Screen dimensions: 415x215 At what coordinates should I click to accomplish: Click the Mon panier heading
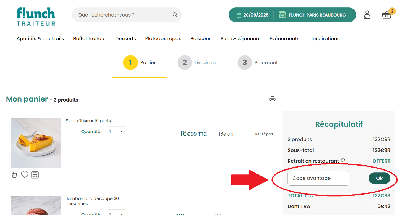coord(27,99)
